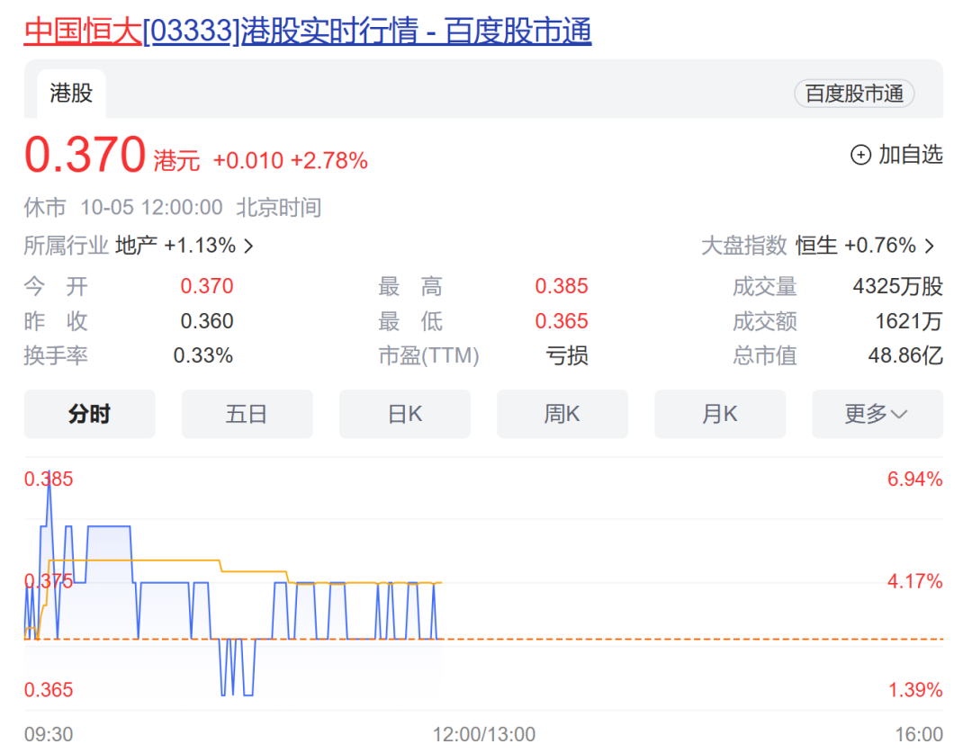Switch to the 周K chart tab
The width and height of the screenshot is (972, 753).
(562, 413)
